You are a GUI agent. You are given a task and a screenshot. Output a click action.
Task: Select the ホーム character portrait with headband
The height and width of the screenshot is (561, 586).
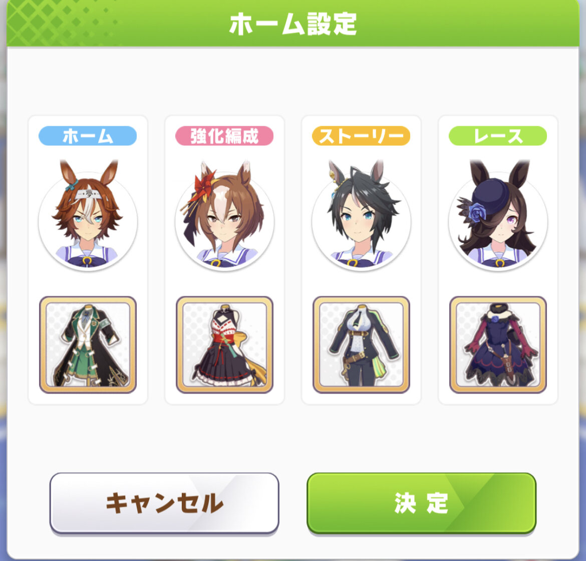[88, 215]
